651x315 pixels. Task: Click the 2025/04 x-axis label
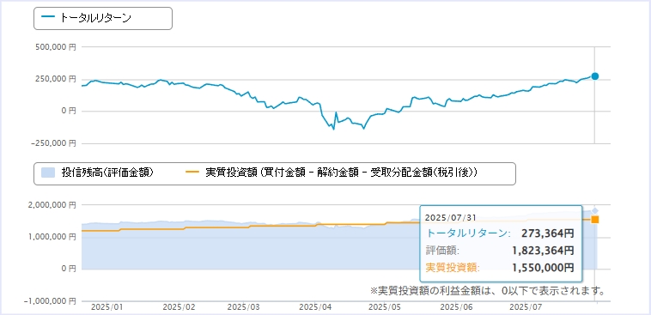[x=316, y=307]
